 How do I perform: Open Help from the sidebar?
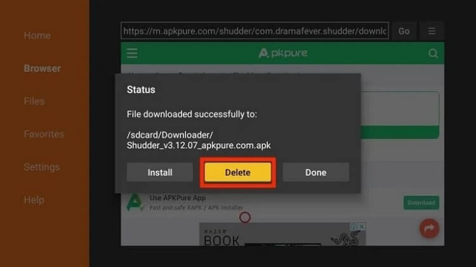pyautogui.click(x=34, y=200)
